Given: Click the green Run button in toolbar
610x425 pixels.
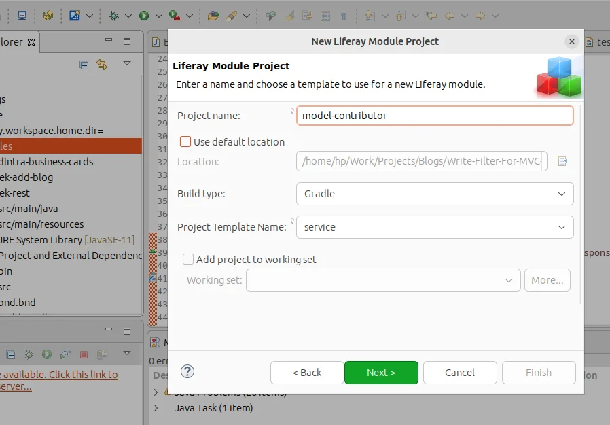Looking at the screenshot, I should click(x=144, y=15).
